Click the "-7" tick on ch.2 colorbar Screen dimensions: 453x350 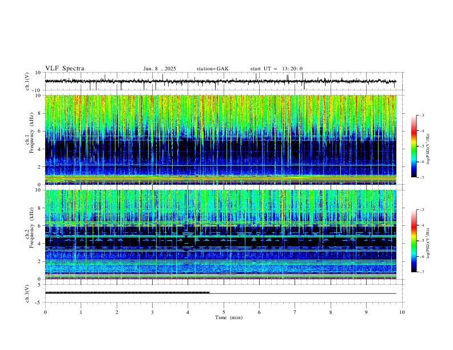click(422, 272)
